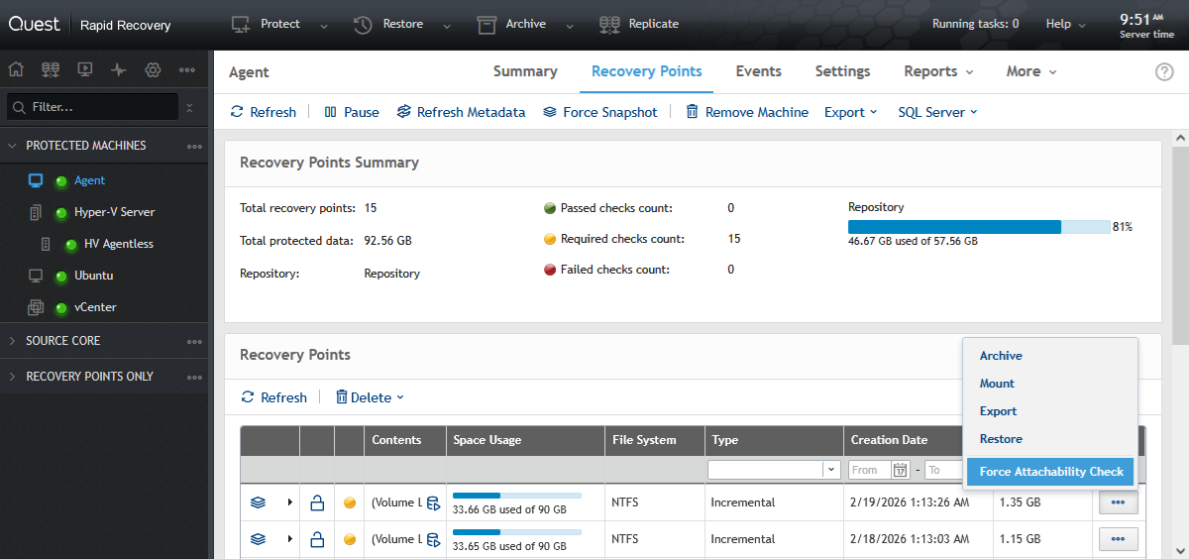Click recovery point layers icon in 2/18/2026 row
This screenshot has width=1189, height=559.
(x=259, y=539)
